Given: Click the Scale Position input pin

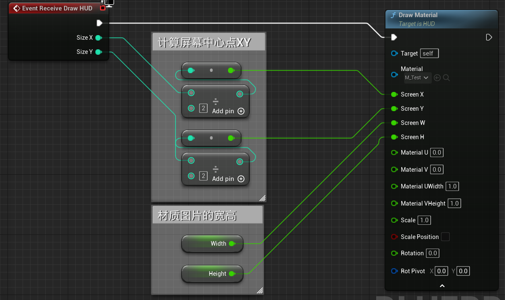Looking at the screenshot, I should point(394,237).
